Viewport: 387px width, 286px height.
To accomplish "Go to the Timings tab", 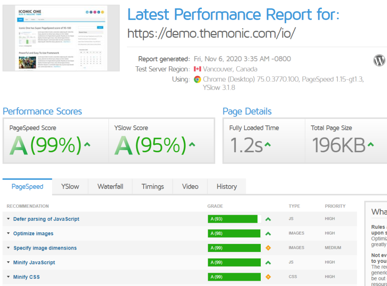I will [x=153, y=186].
